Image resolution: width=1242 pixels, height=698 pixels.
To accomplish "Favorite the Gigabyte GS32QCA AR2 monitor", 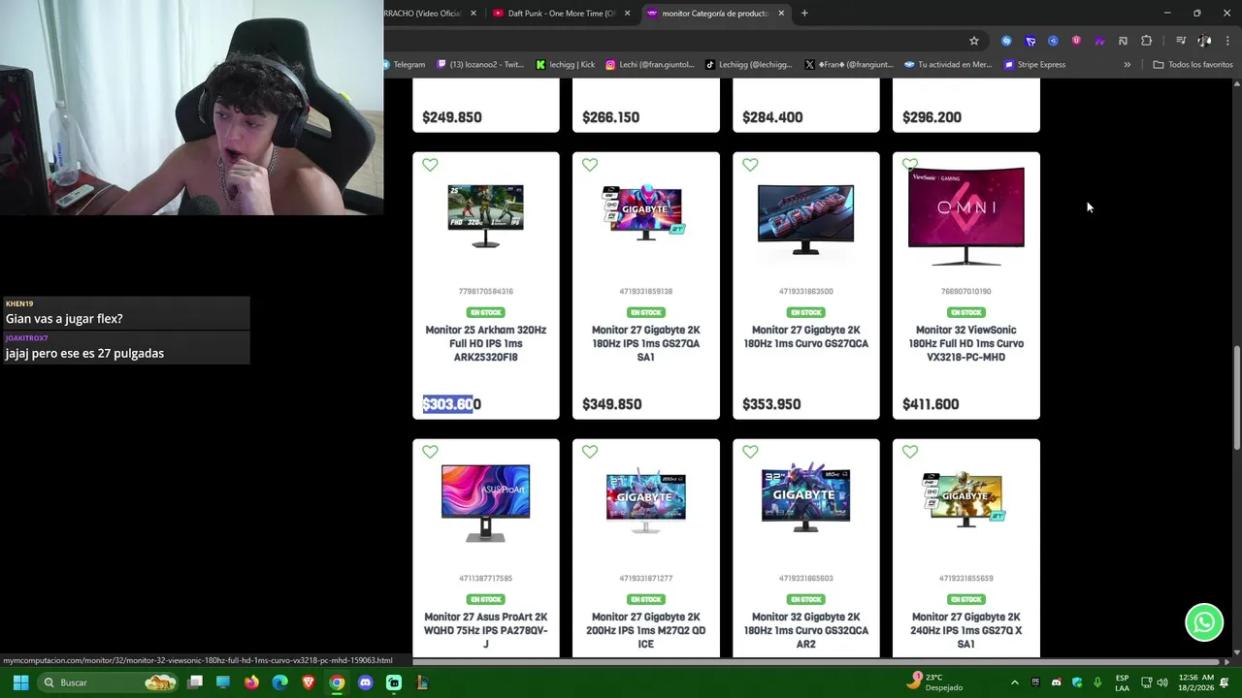I will pos(750,452).
